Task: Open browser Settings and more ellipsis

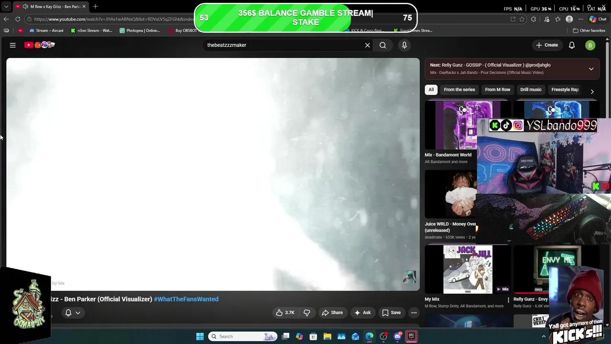Action: pos(580,19)
